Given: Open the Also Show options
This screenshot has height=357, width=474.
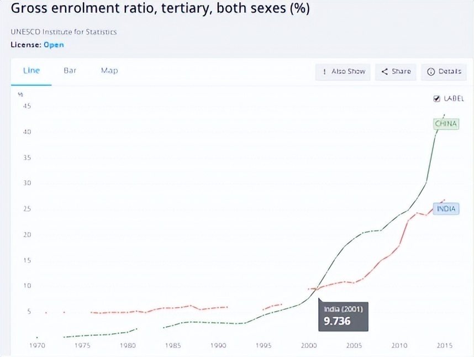Looking at the screenshot, I should [343, 72].
